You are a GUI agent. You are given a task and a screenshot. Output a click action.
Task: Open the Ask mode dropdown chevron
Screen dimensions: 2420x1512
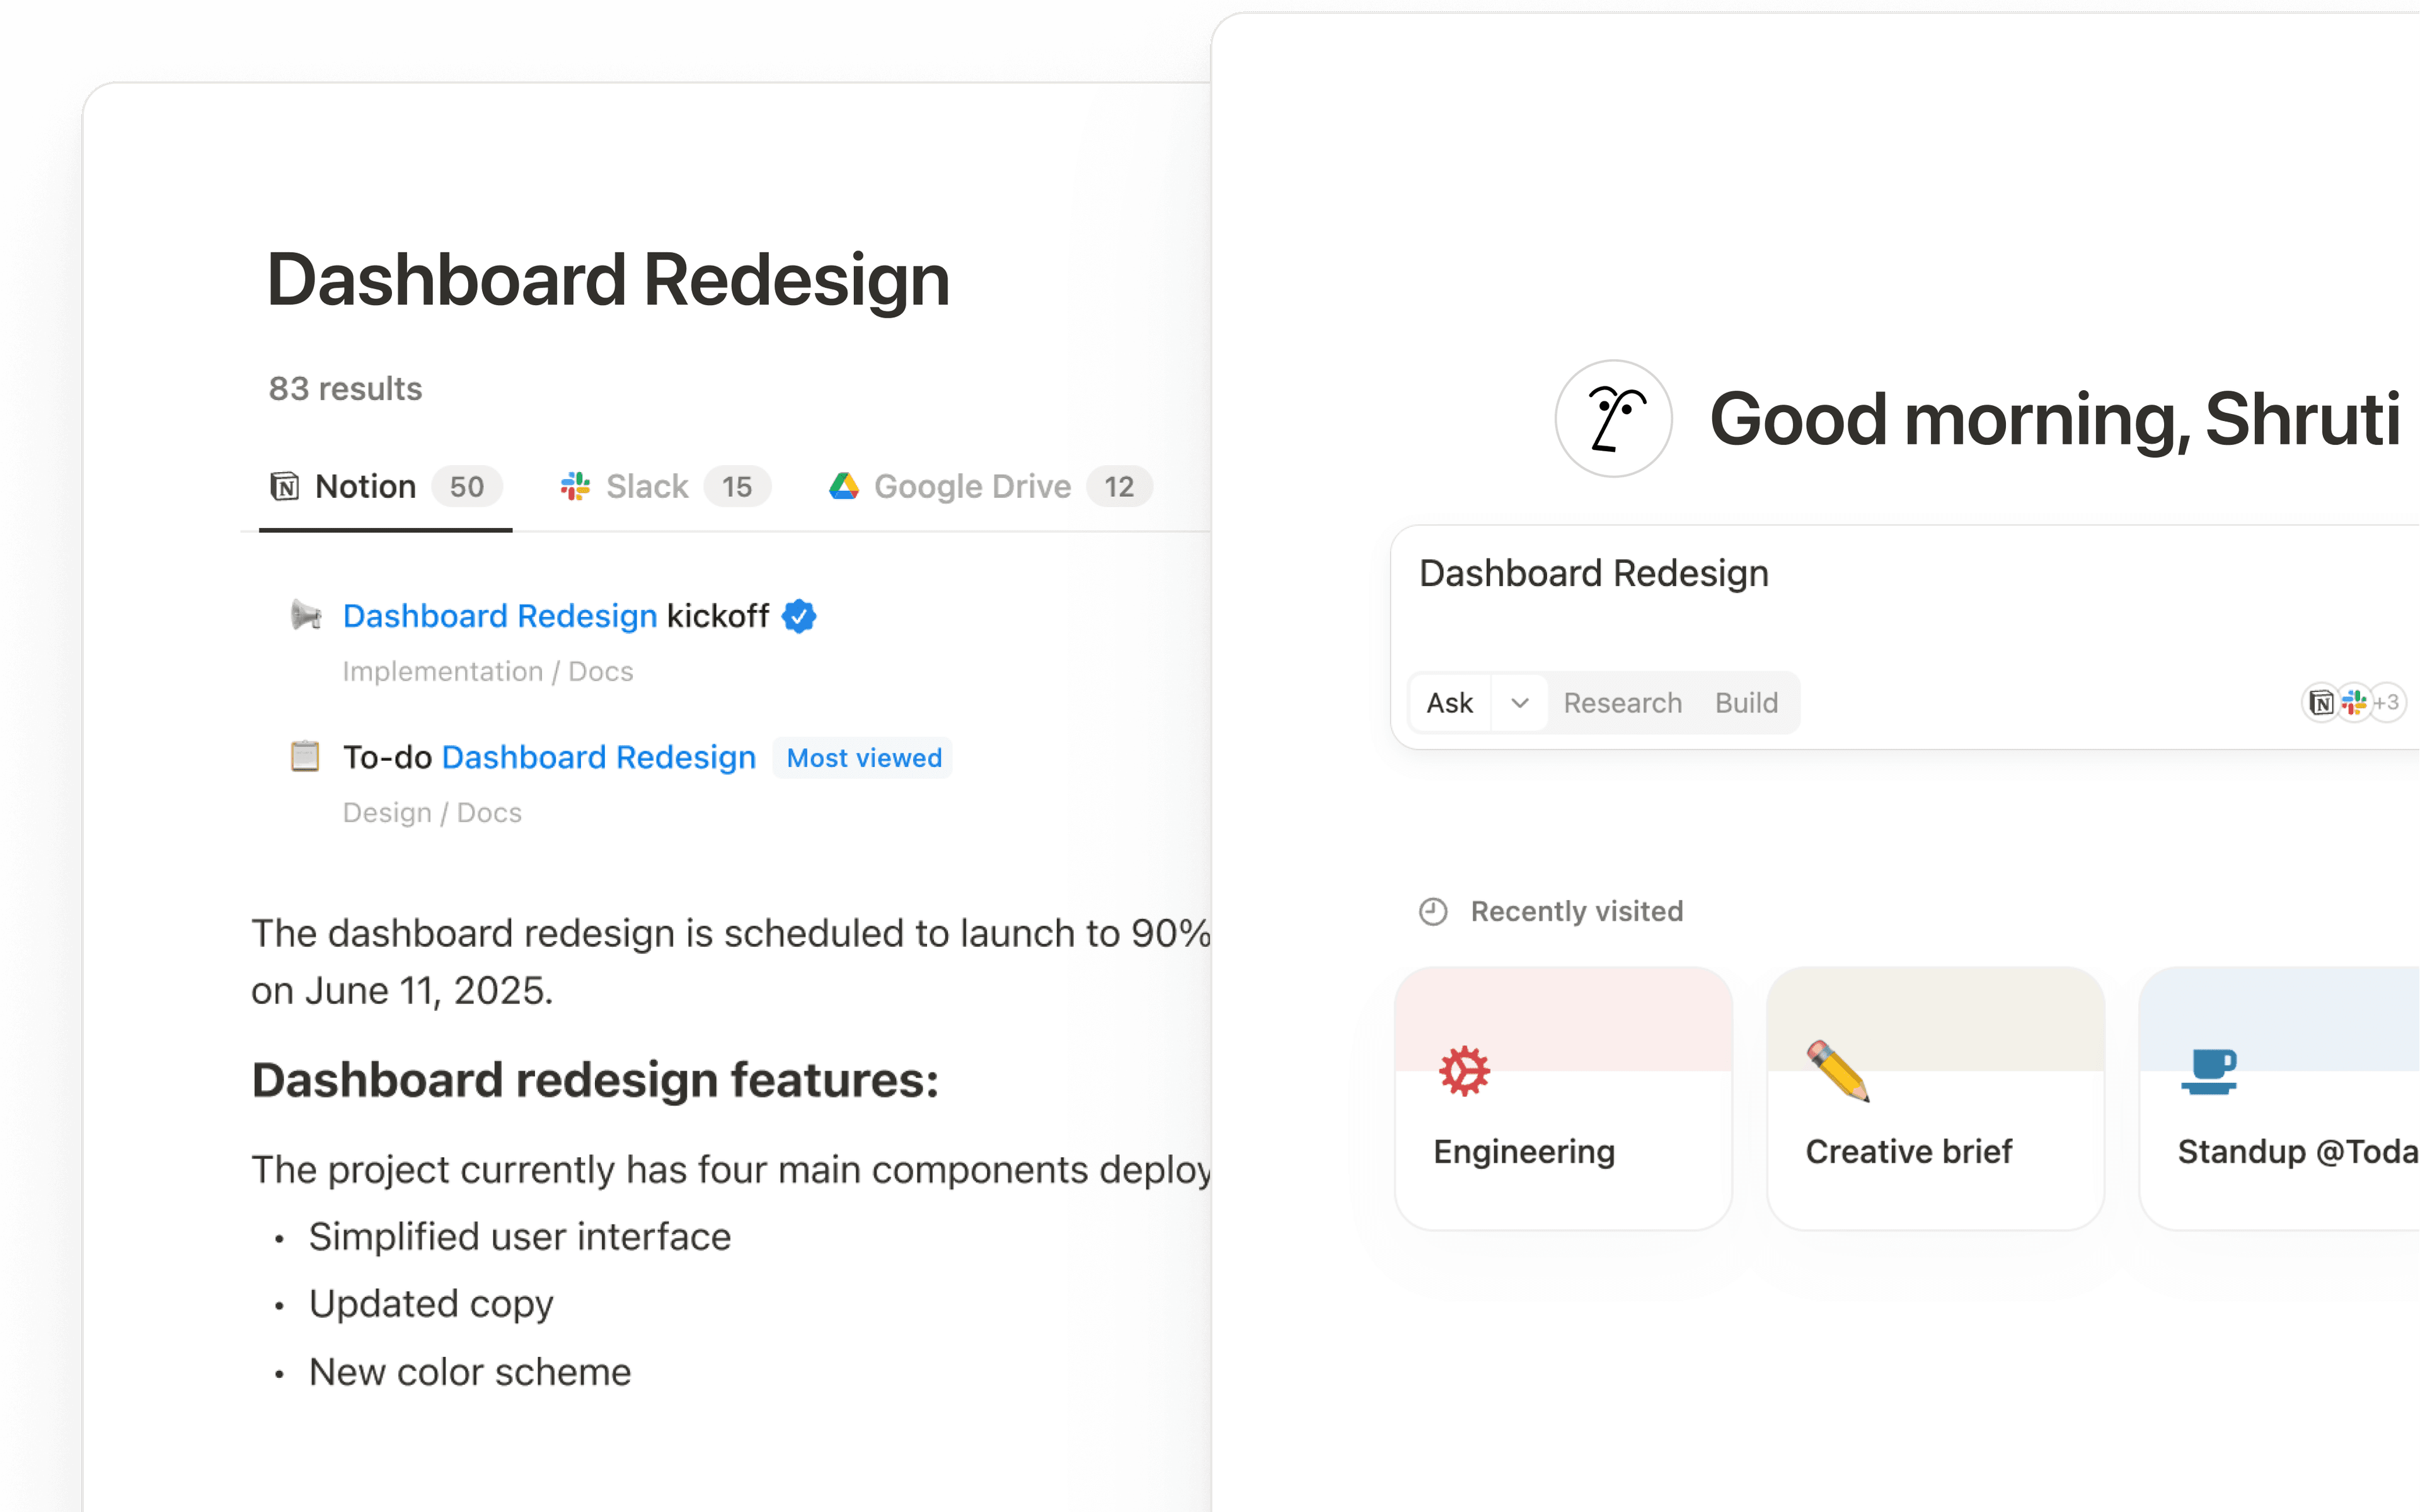click(x=1519, y=703)
